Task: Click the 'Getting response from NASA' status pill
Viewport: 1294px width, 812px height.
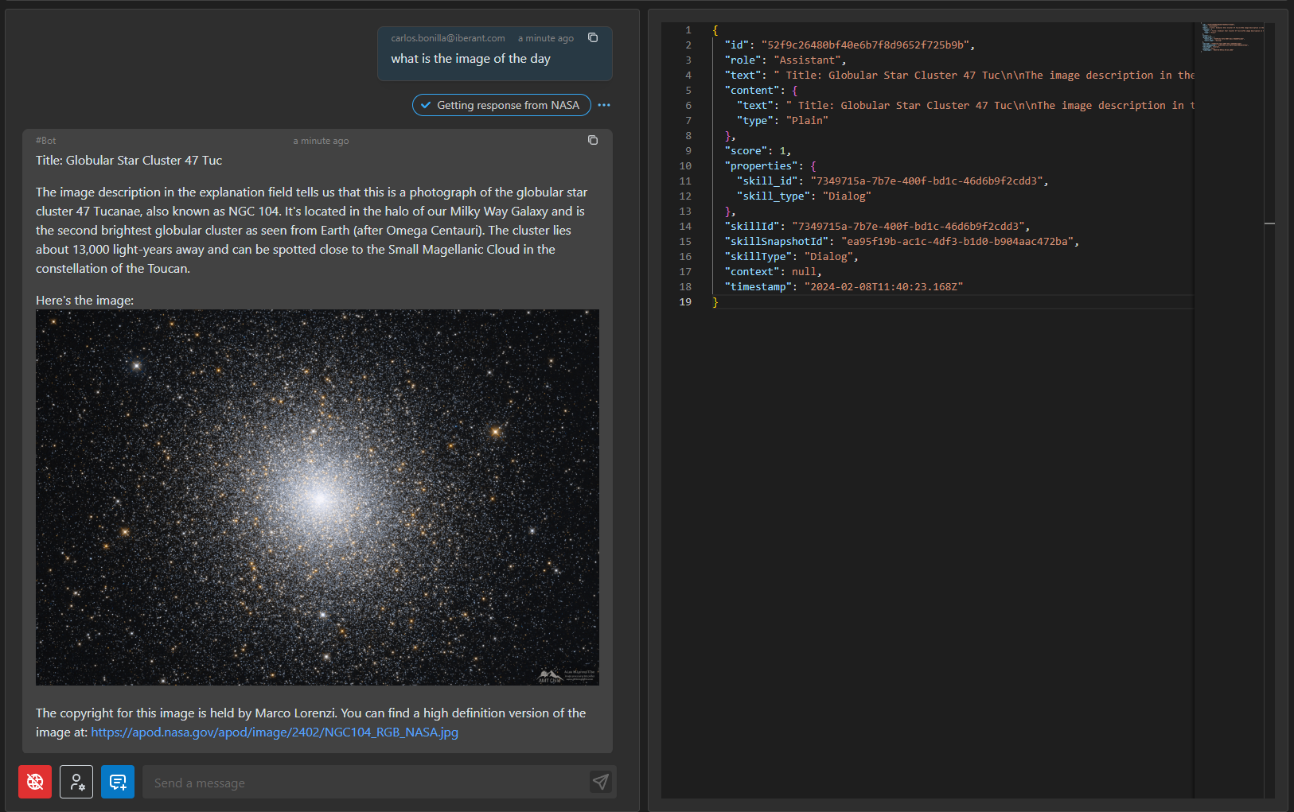Action: pyautogui.click(x=501, y=105)
